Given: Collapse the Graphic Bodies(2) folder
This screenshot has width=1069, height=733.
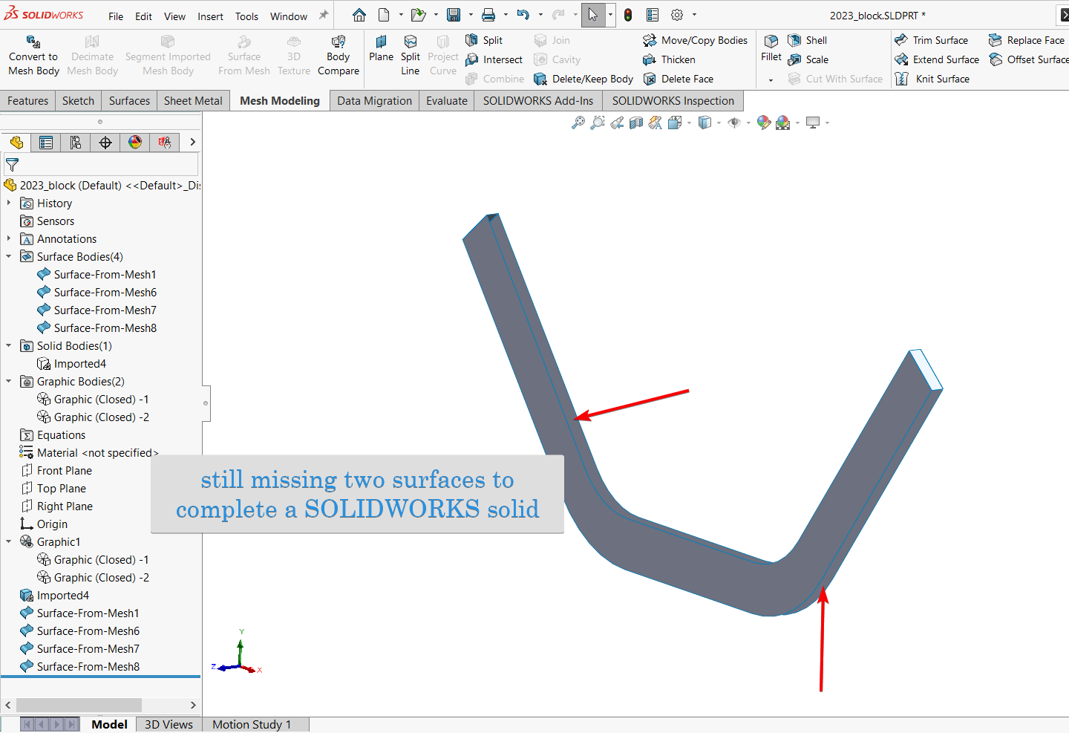Looking at the screenshot, I should [x=9, y=381].
